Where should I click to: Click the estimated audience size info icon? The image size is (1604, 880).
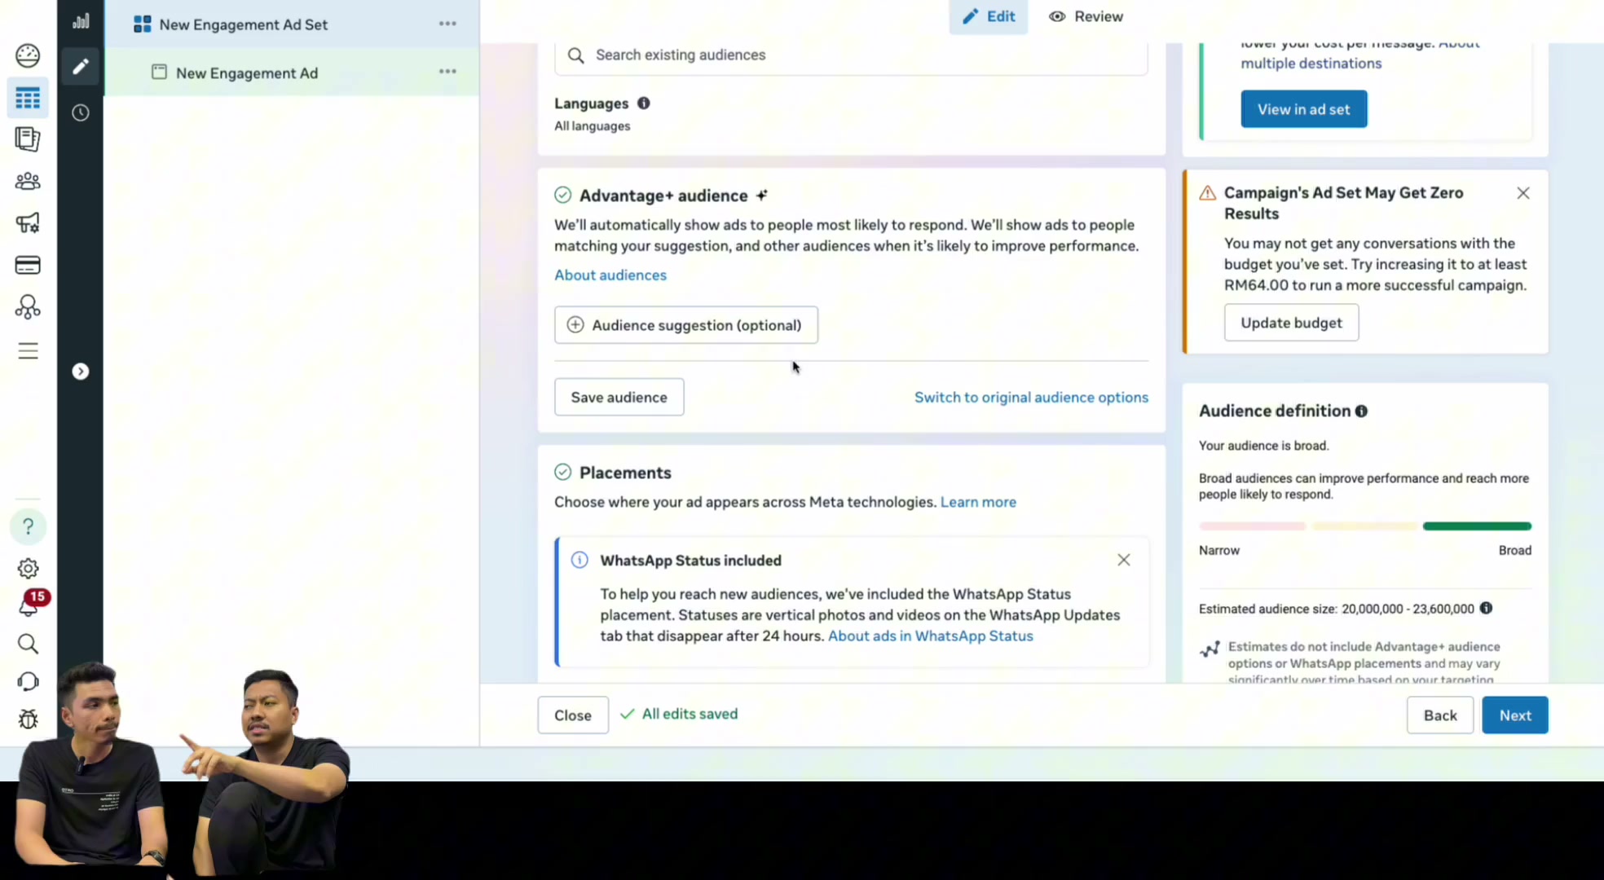[x=1486, y=609]
